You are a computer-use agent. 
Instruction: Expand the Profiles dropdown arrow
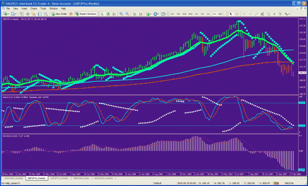[16, 14]
